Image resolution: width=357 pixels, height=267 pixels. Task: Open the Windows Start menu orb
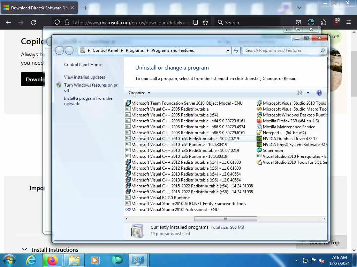[9, 260]
